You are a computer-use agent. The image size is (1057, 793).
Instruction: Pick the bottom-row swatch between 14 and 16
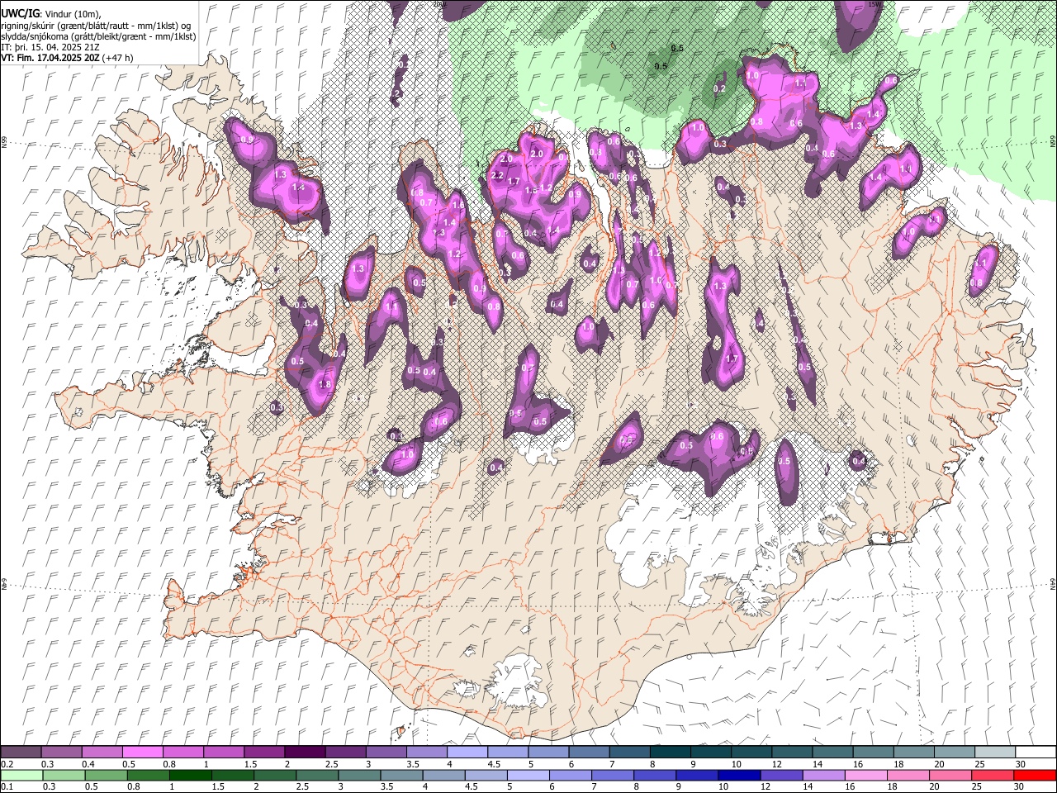[823, 775]
